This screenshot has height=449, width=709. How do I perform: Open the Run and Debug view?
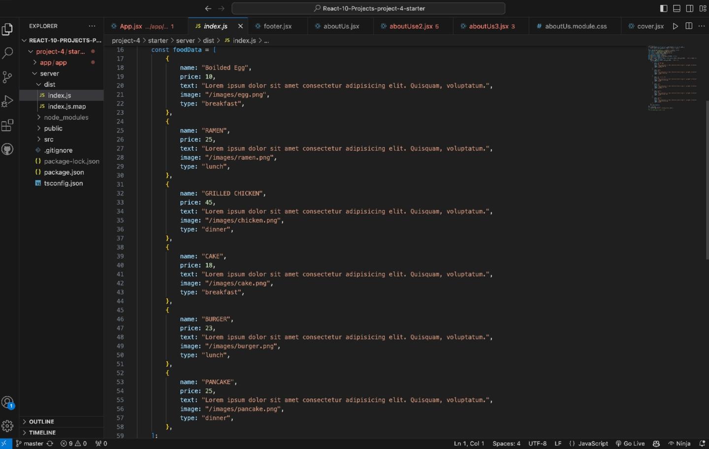pos(7,101)
